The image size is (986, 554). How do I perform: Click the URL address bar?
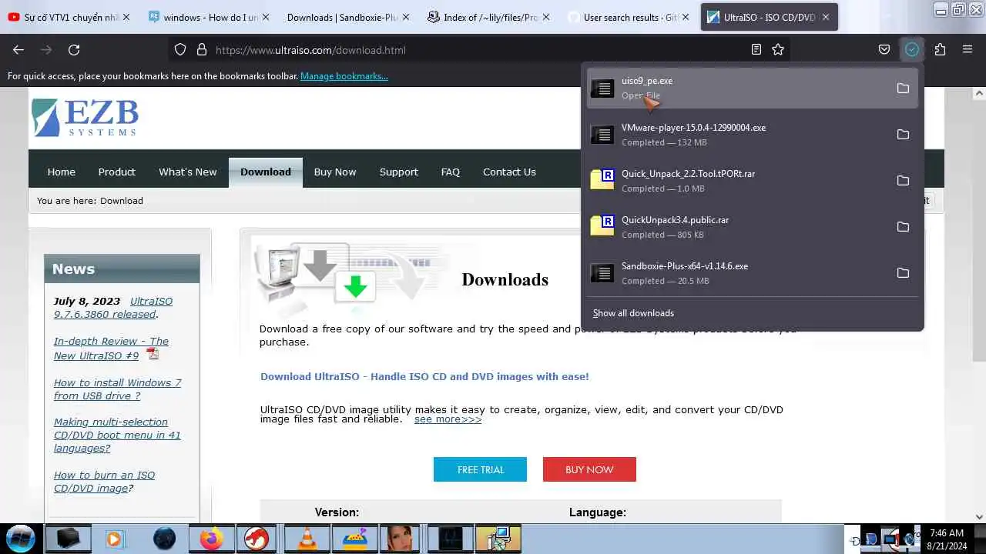pos(478,50)
